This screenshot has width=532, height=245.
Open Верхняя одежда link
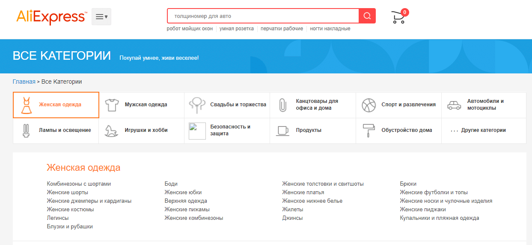tap(186, 201)
